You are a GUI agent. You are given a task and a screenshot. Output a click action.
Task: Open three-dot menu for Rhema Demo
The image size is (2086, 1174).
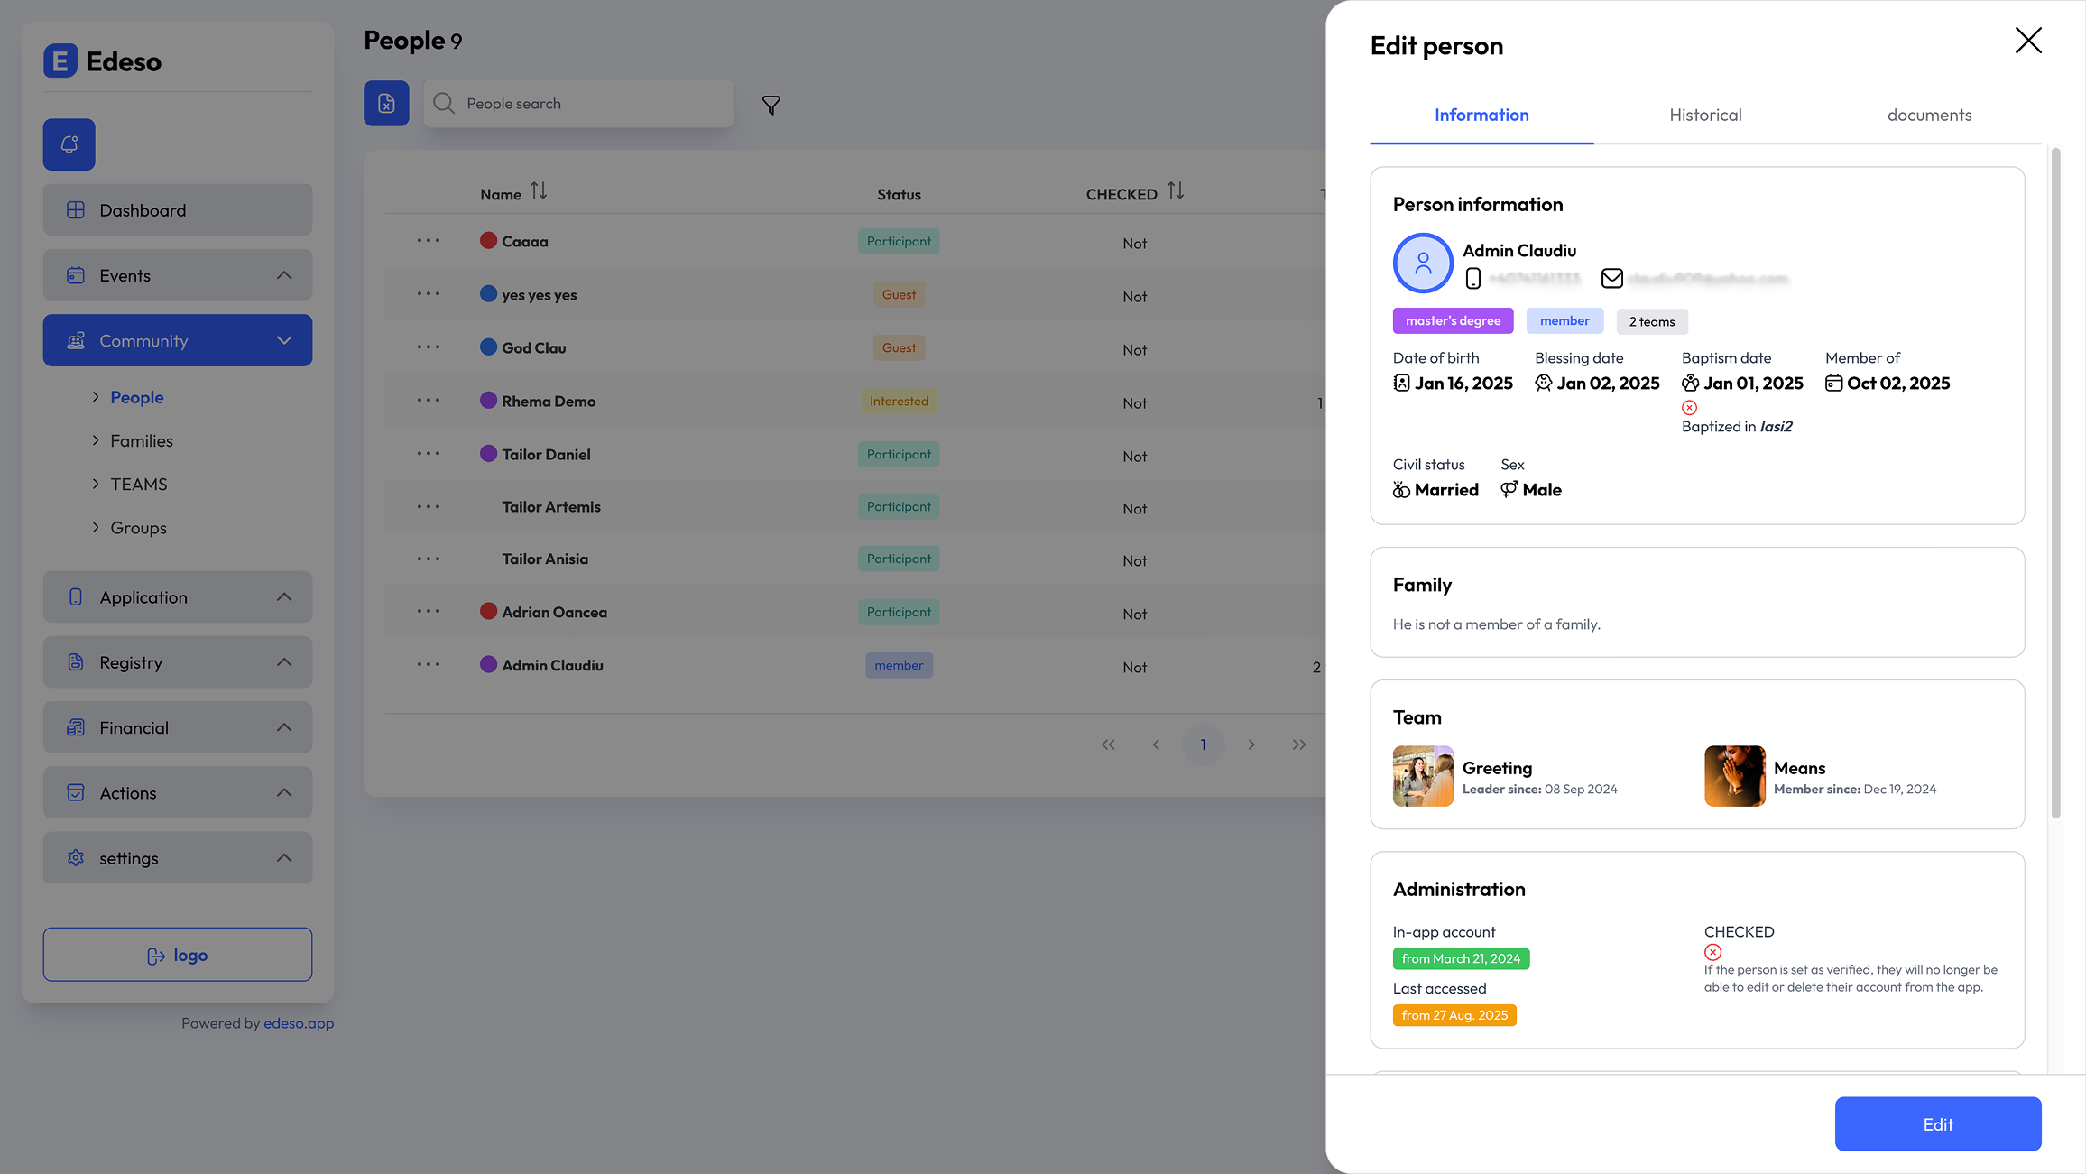(429, 401)
